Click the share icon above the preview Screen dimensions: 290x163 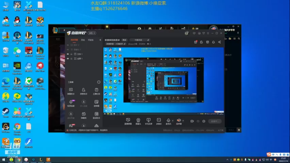[x=220, y=42]
